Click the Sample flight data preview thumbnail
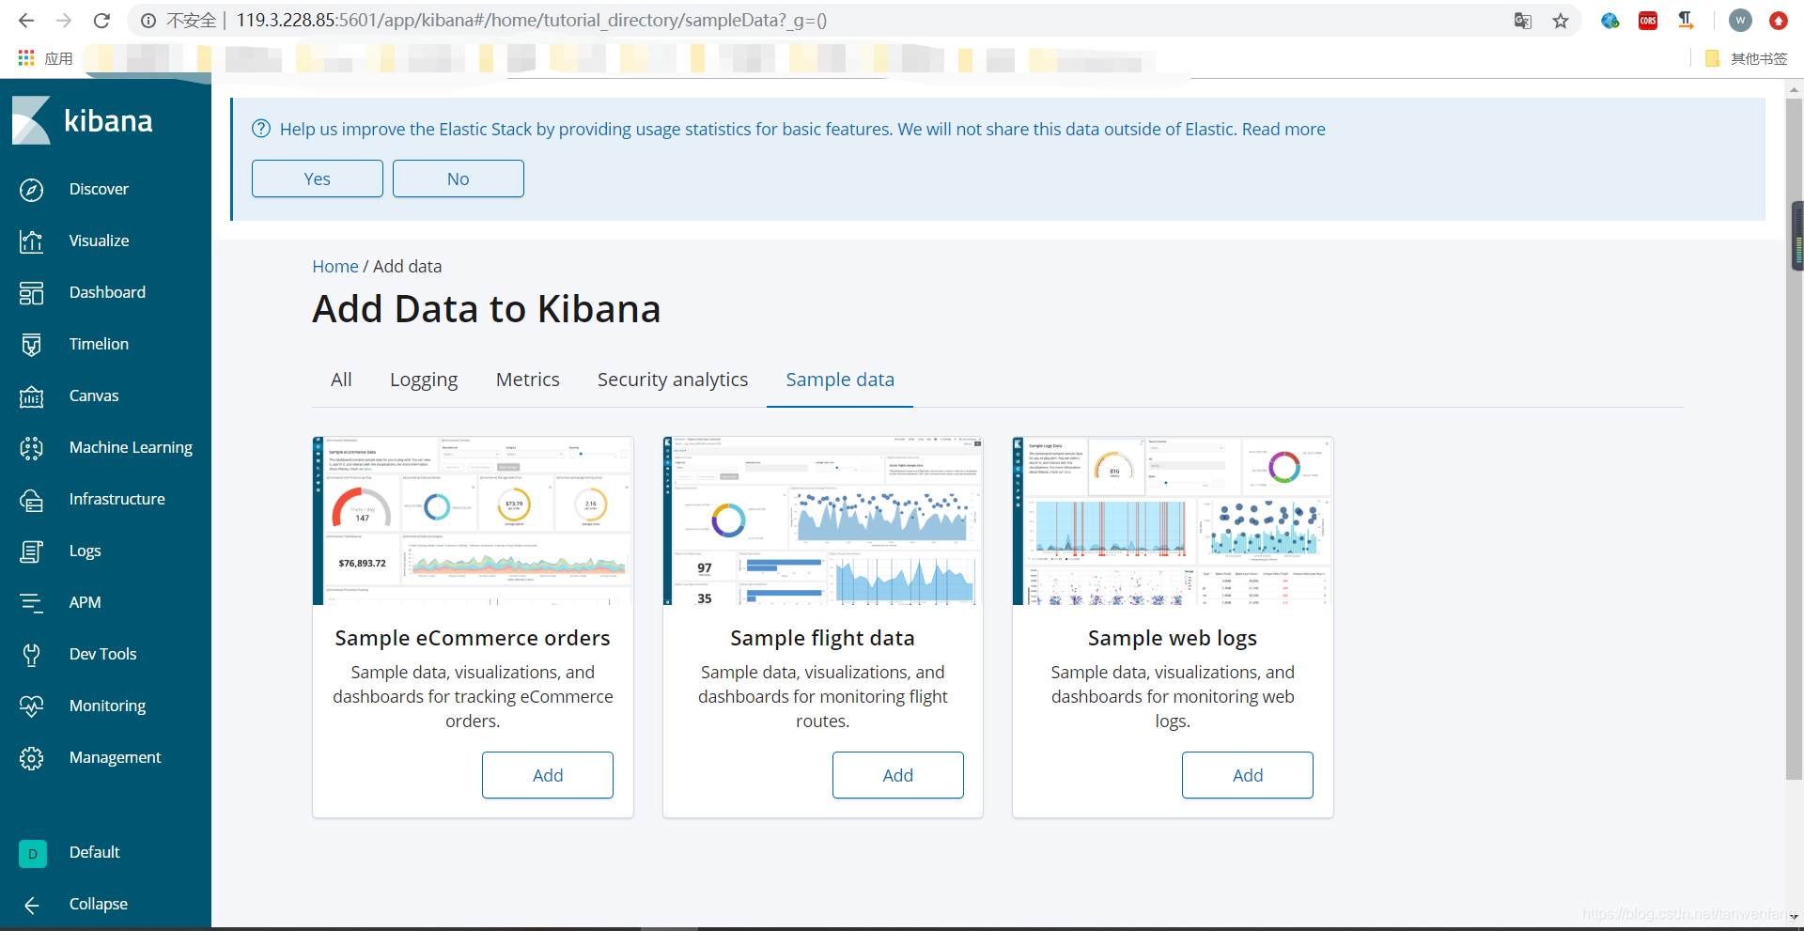The width and height of the screenshot is (1804, 931). [823, 520]
